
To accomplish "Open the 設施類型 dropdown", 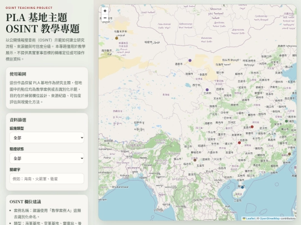I will coord(47,138).
